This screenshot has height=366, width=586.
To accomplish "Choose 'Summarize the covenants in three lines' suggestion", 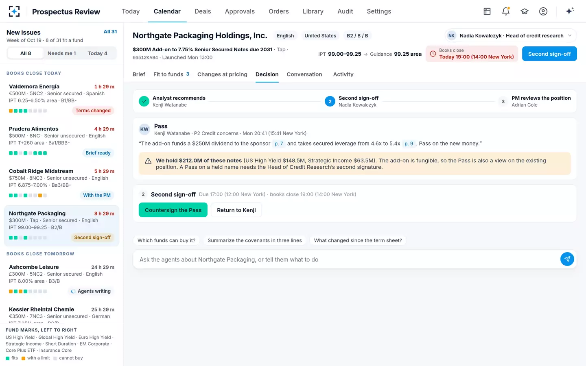I will click(x=255, y=240).
